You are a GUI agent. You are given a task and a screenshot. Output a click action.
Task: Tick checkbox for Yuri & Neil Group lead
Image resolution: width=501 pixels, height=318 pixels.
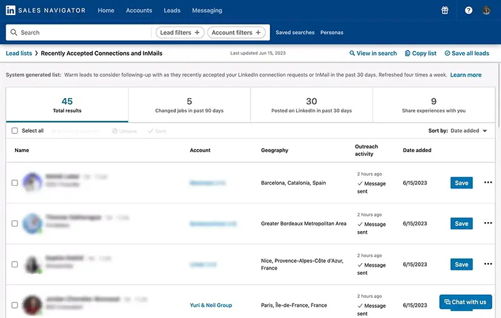click(14, 305)
